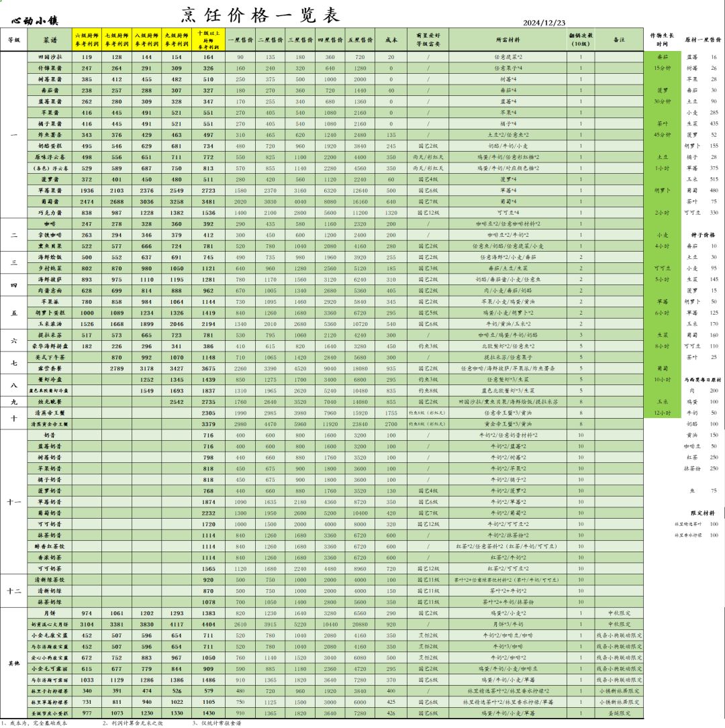Click the 十级以上厨师参考利润 header

click(209, 40)
